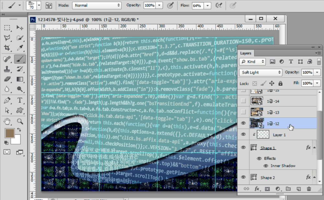324x200 pixels.
Task: Lock all layer attributes
Action: 280,83
